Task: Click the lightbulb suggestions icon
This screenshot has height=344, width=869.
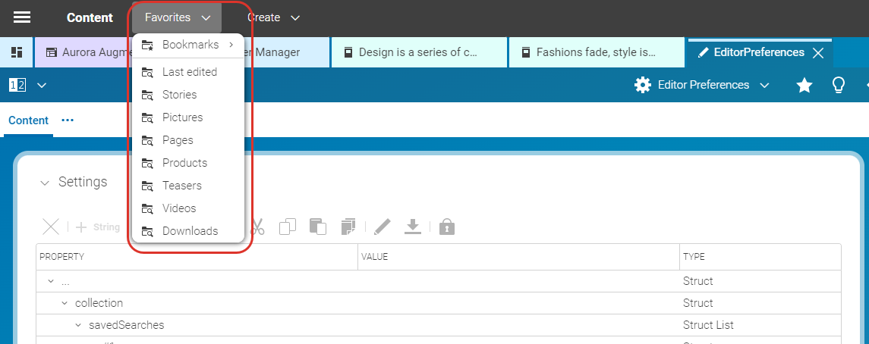Action: coord(839,85)
